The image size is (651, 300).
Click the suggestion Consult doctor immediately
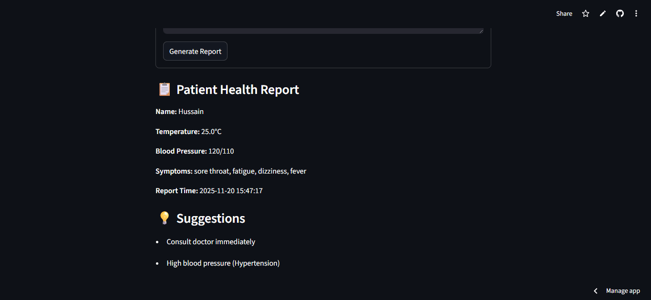(x=211, y=241)
